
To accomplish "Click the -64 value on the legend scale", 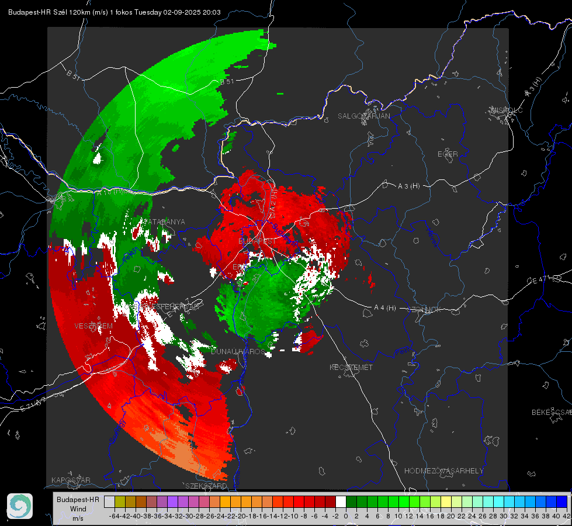I will click(x=114, y=516).
